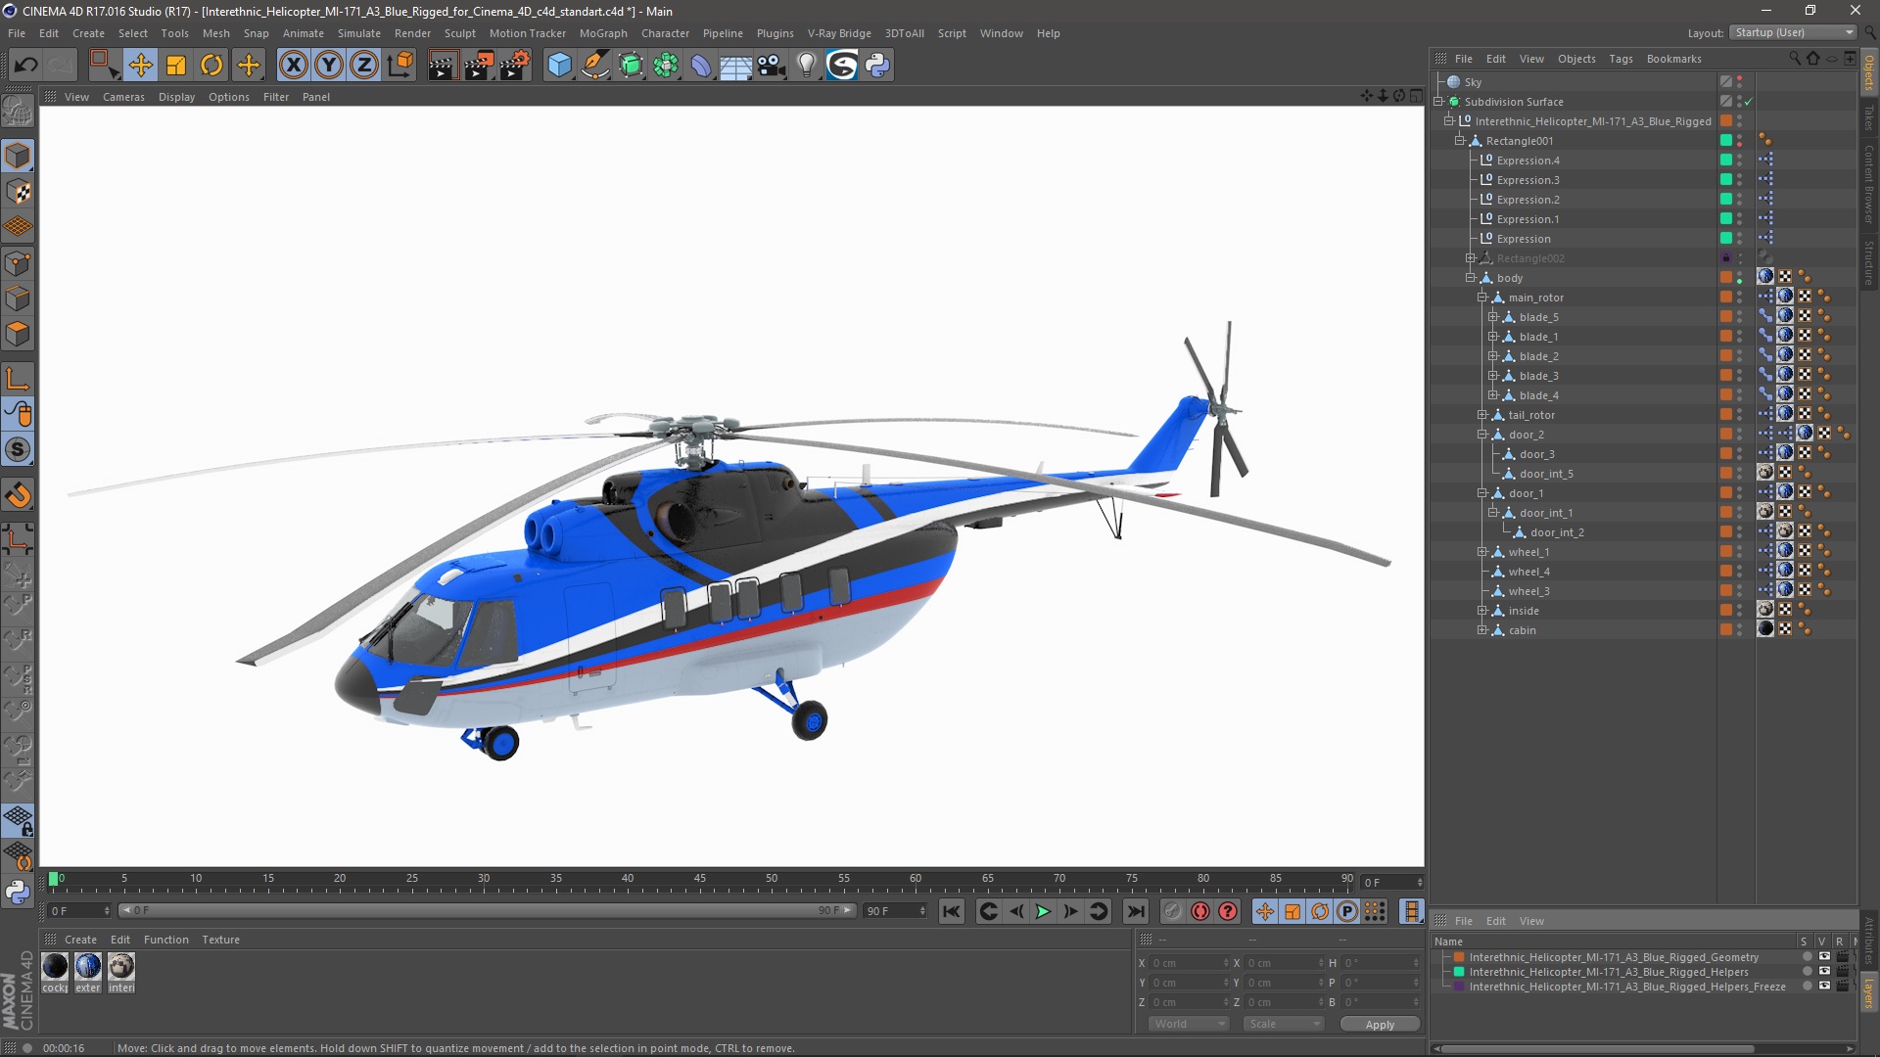Click Render View clapperboard icon

[443, 66]
